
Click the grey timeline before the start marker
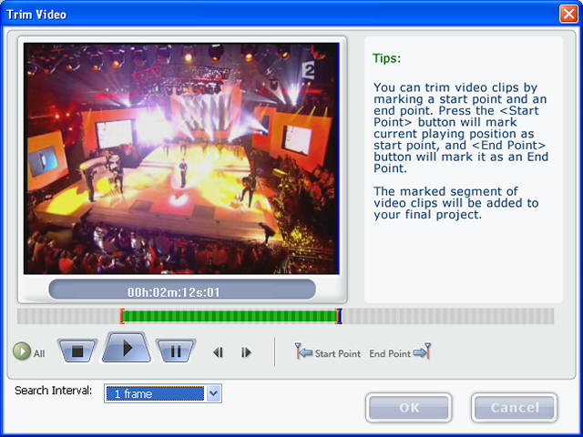pyautogui.click(x=68, y=316)
